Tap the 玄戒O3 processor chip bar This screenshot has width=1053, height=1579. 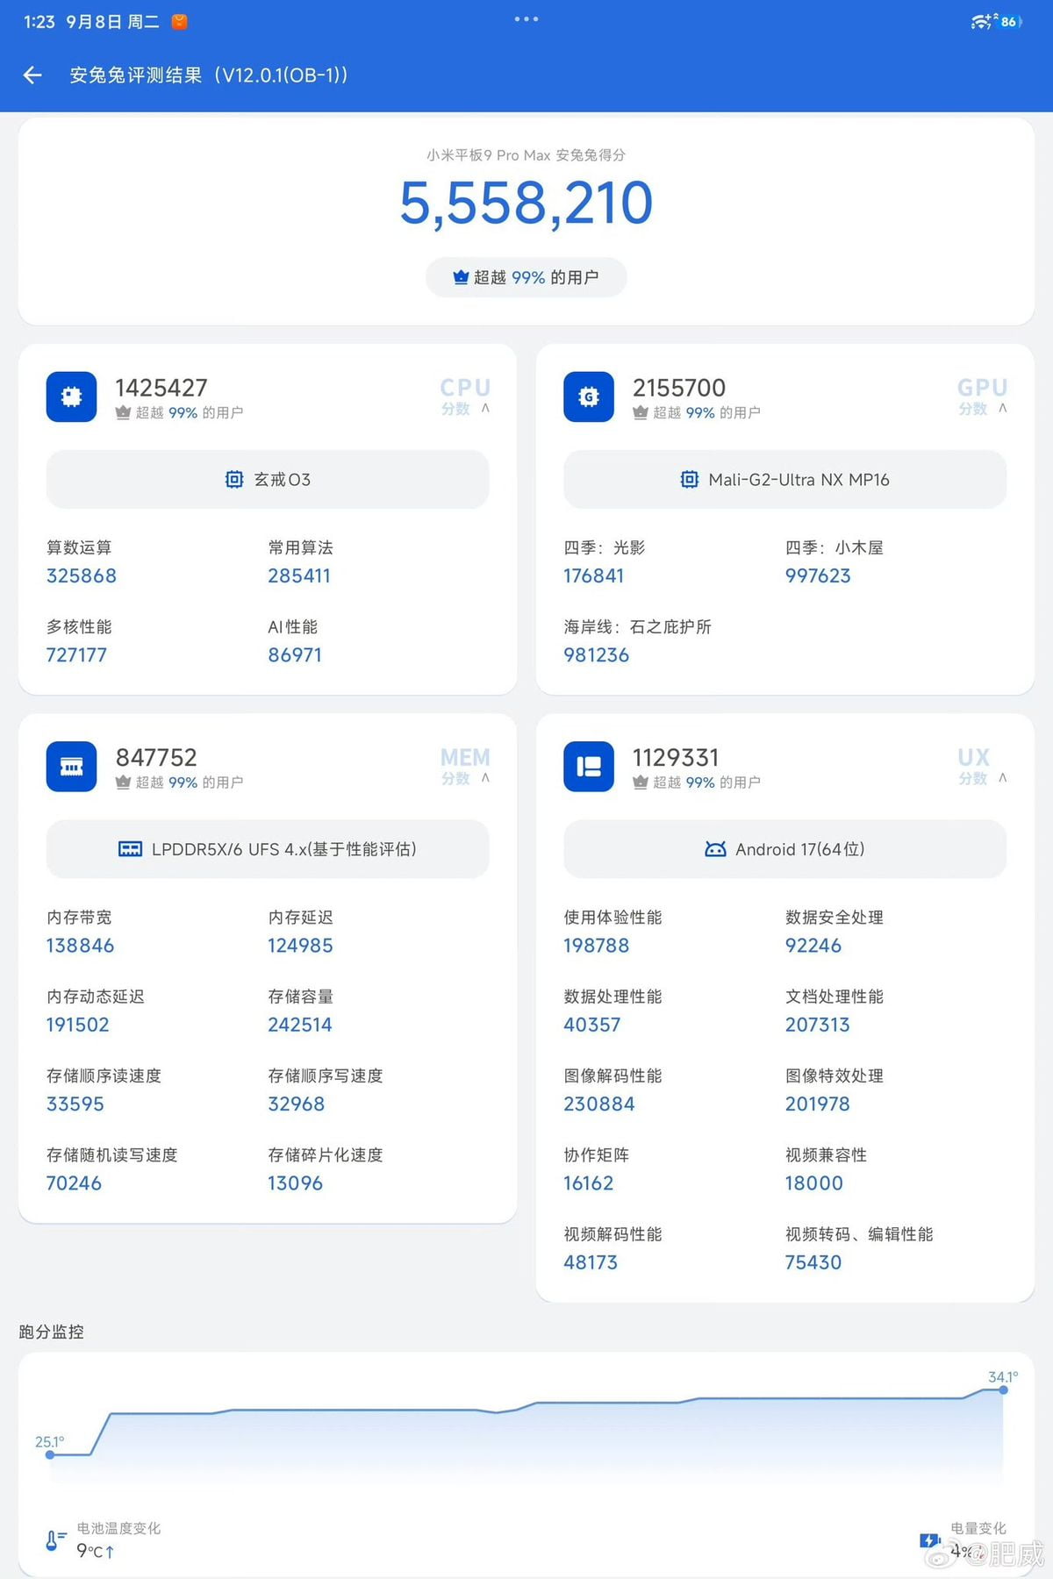[268, 479]
